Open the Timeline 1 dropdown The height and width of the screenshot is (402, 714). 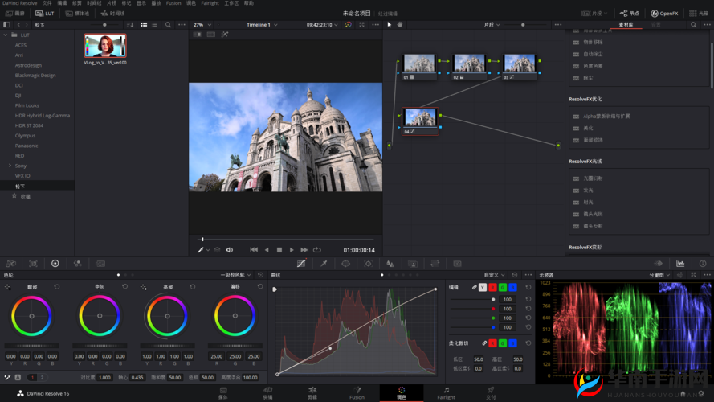click(262, 25)
